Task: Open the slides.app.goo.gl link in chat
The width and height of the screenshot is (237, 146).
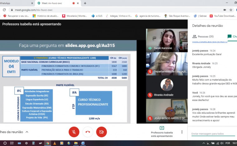Action: click(210, 41)
